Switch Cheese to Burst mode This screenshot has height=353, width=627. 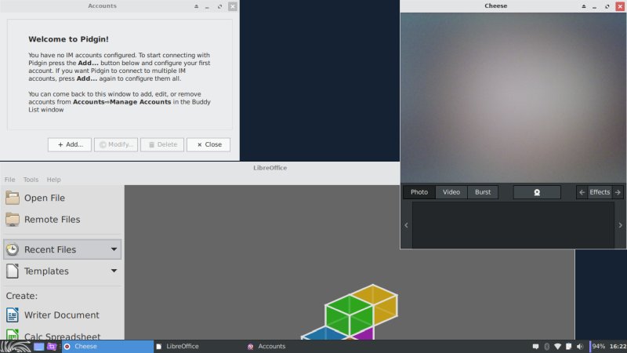point(483,192)
